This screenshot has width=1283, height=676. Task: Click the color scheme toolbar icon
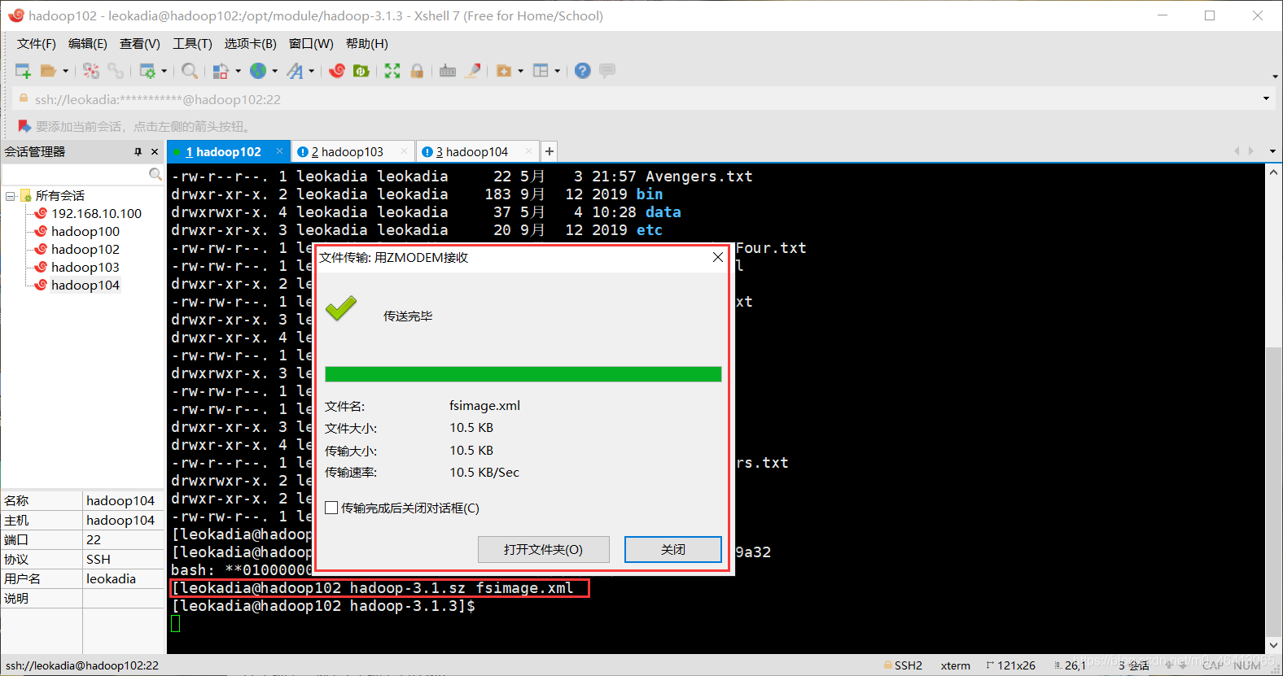pyautogui.click(x=221, y=71)
